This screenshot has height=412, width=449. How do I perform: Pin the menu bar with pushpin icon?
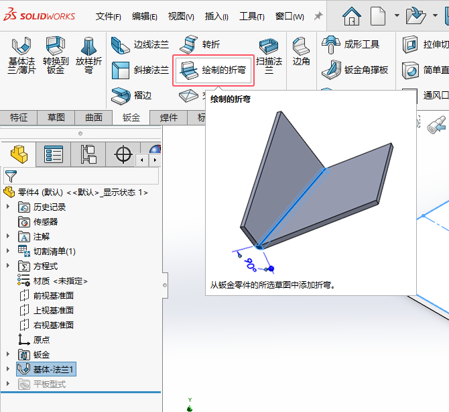318,16
